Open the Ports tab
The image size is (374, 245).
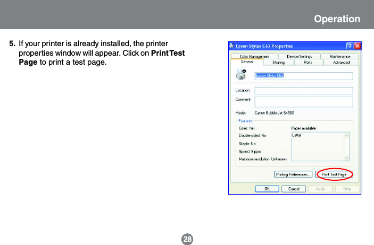click(x=308, y=63)
